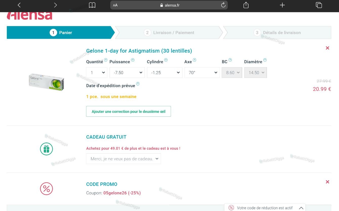This screenshot has width=339, height=211.
Task: Select the Panier step tab
Action: click(61, 33)
